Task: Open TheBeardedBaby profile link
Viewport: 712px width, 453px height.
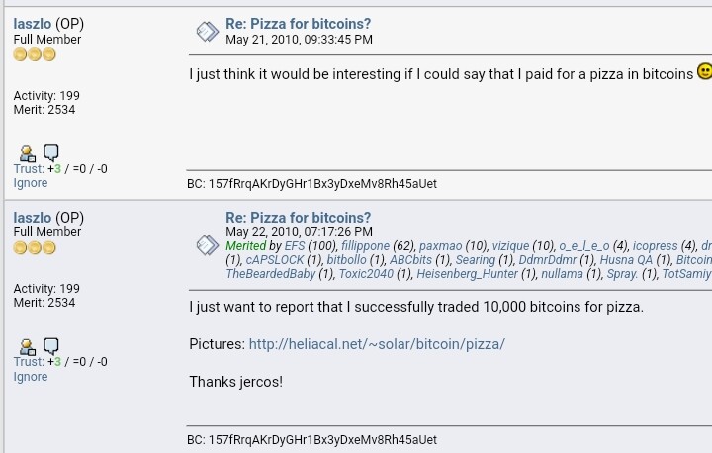Action: (x=271, y=274)
